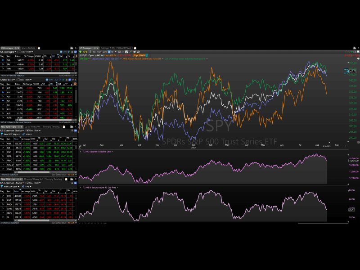Click the SPY ticker symbol on chart toolbar
Image resolution: width=360 pixels, height=270 pixels.
[85, 52]
